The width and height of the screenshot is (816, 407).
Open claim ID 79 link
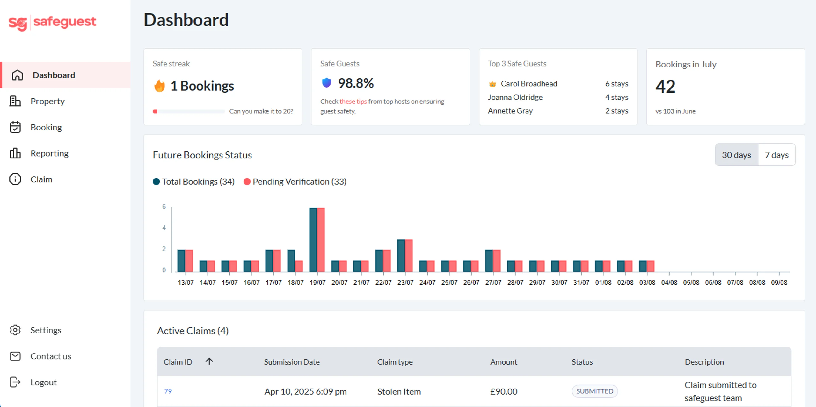click(x=168, y=391)
